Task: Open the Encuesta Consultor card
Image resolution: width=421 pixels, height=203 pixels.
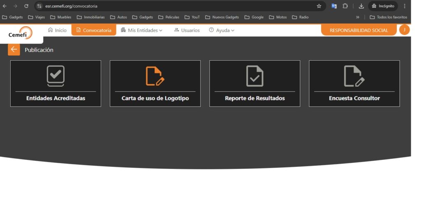Action: pos(354,84)
